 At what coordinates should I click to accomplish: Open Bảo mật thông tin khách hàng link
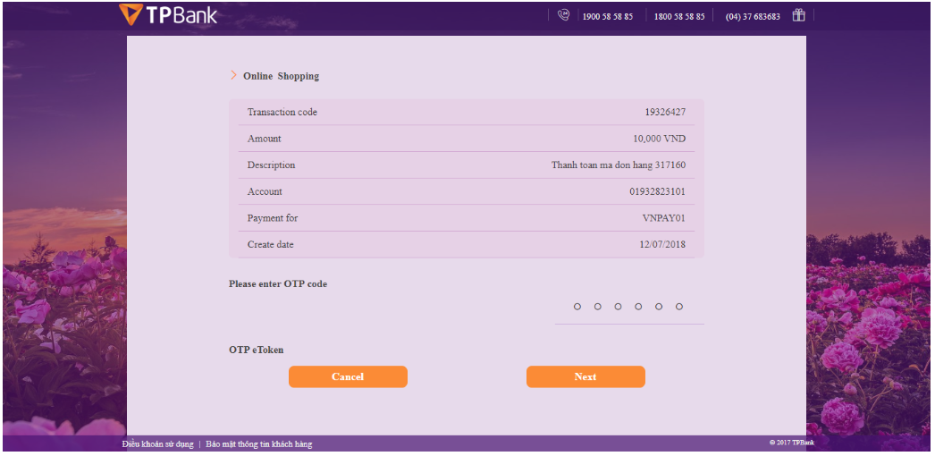(x=259, y=444)
